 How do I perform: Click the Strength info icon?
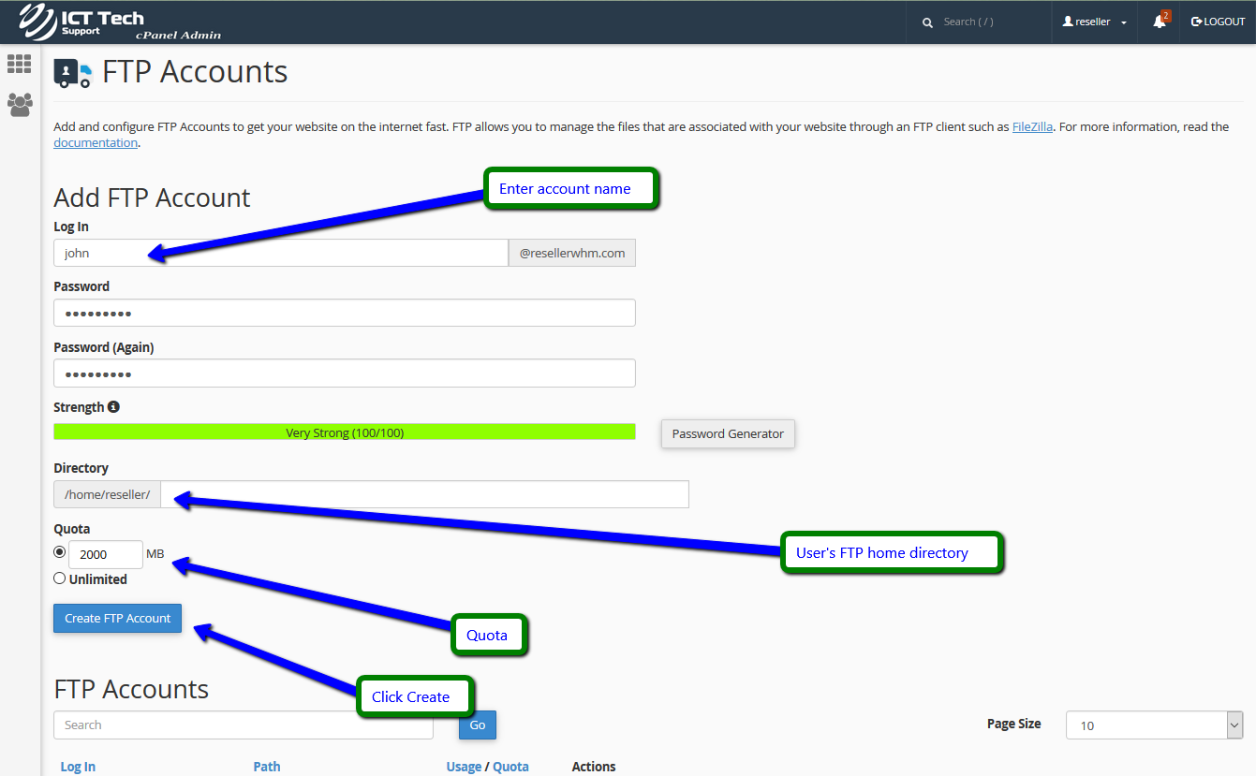tap(113, 407)
